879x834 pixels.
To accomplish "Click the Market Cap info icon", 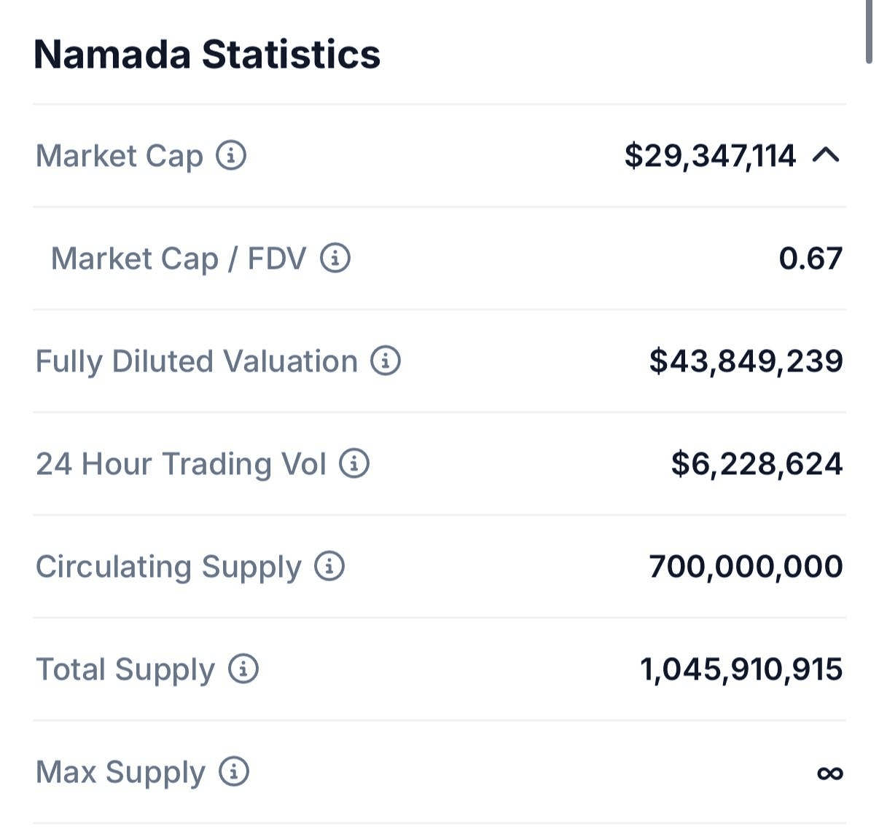I will point(231,155).
